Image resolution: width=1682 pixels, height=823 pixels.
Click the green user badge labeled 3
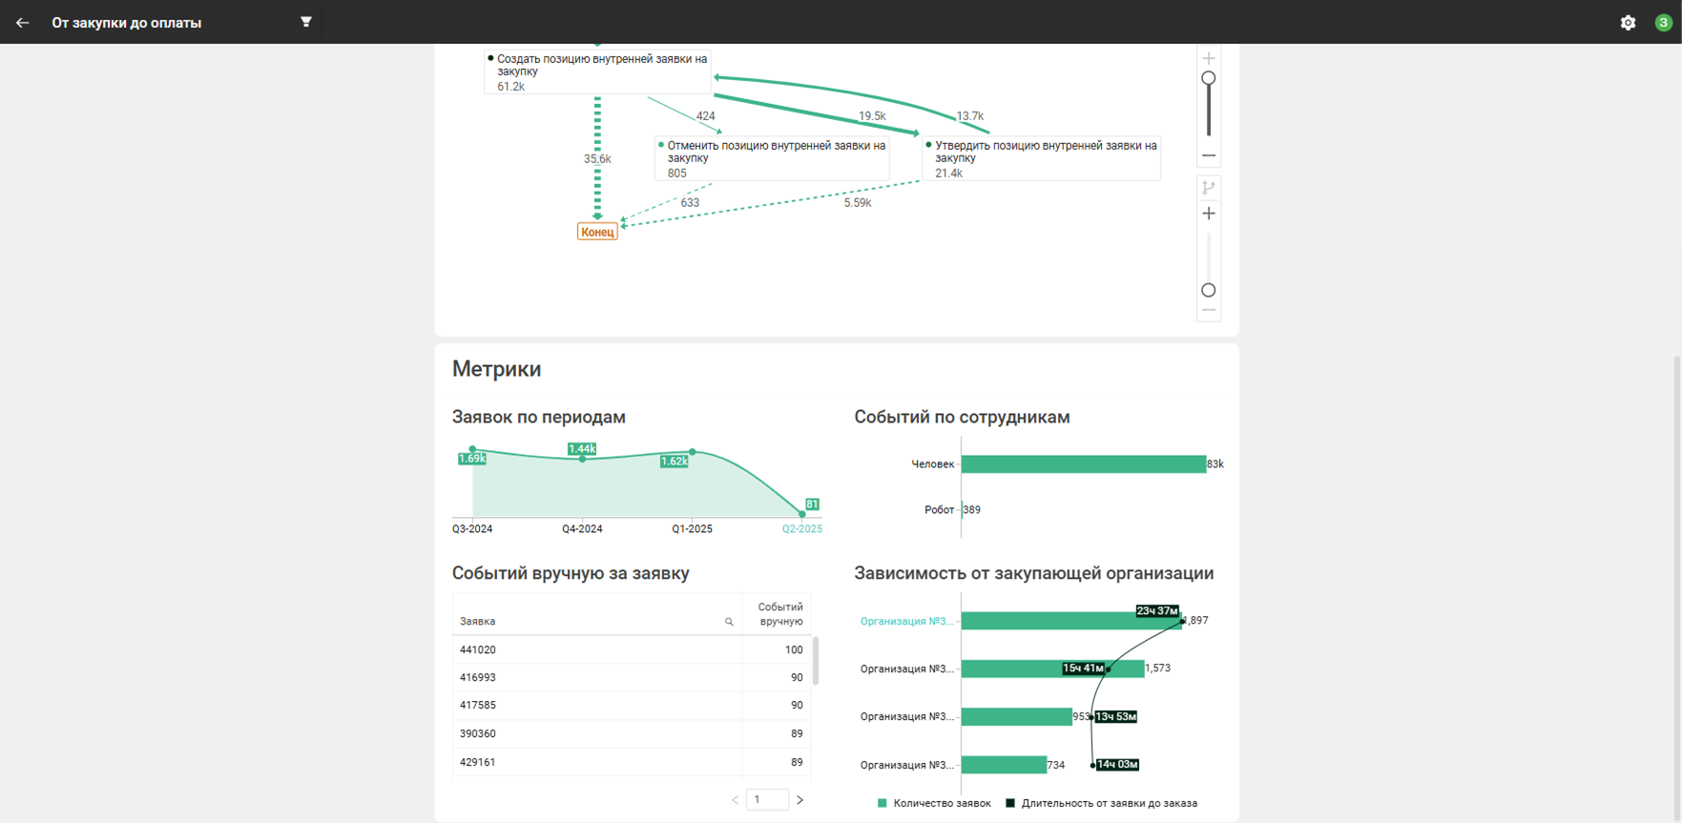[x=1663, y=23]
